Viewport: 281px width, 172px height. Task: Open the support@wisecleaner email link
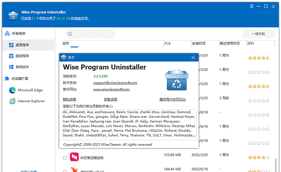click(x=115, y=83)
